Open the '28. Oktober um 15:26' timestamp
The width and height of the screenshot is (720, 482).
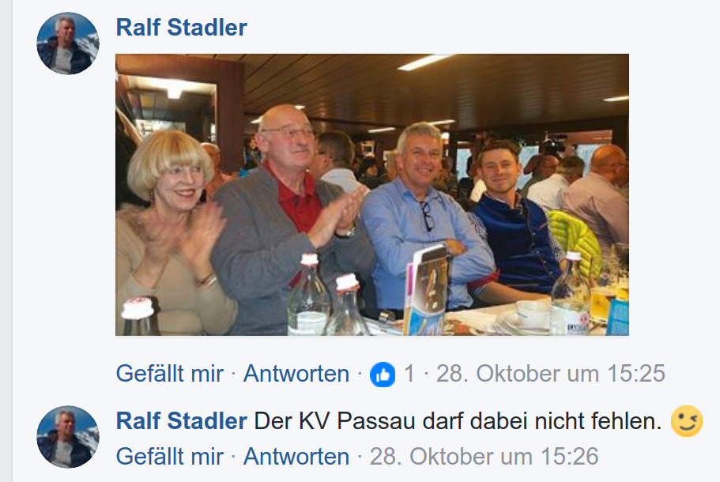(x=484, y=457)
